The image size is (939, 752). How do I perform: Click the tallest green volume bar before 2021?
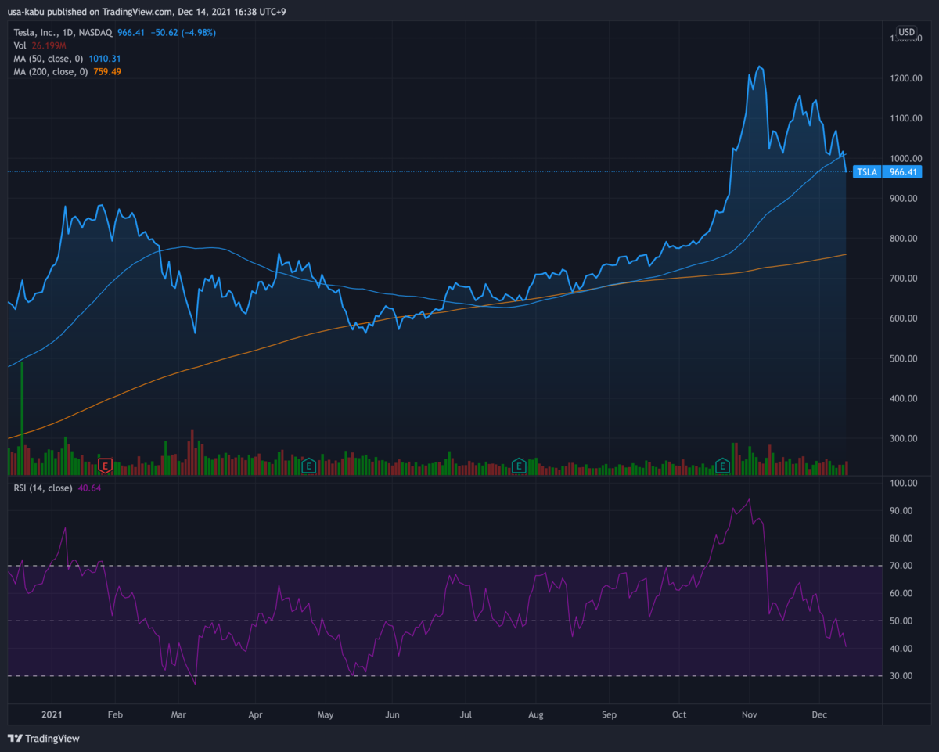[x=23, y=419]
